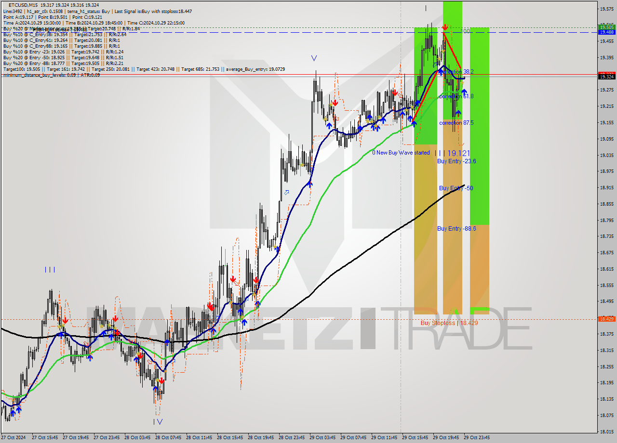Click the 18.735 price axis value
Viewport: 617px width, 443px height.
[x=607, y=236]
